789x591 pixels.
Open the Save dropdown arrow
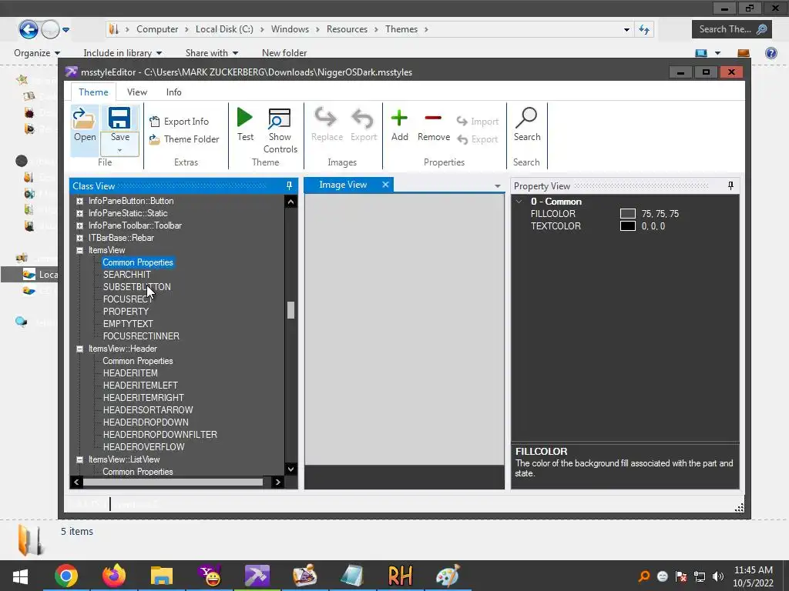click(x=119, y=150)
